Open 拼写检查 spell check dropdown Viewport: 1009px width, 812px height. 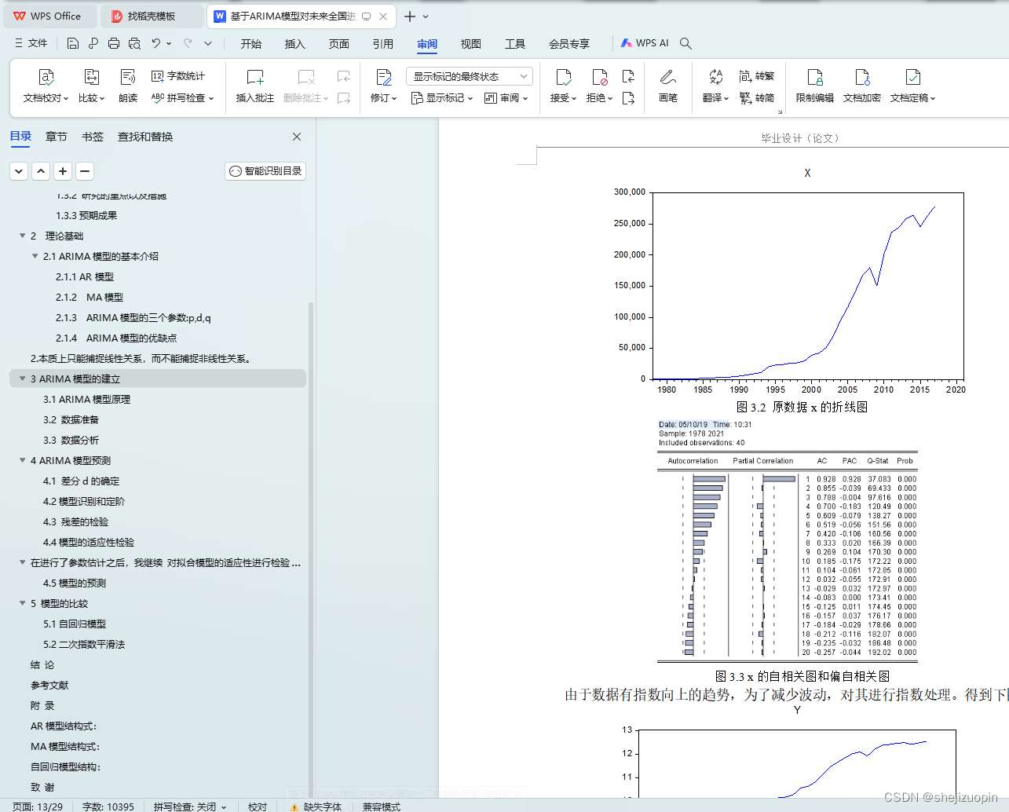pyautogui.click(x=183, y=98)
